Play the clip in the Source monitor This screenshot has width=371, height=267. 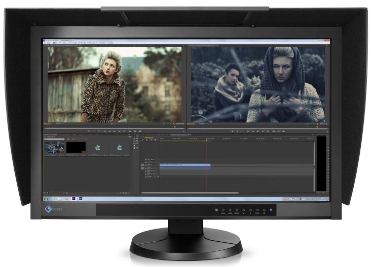click(x=114, y=131)
